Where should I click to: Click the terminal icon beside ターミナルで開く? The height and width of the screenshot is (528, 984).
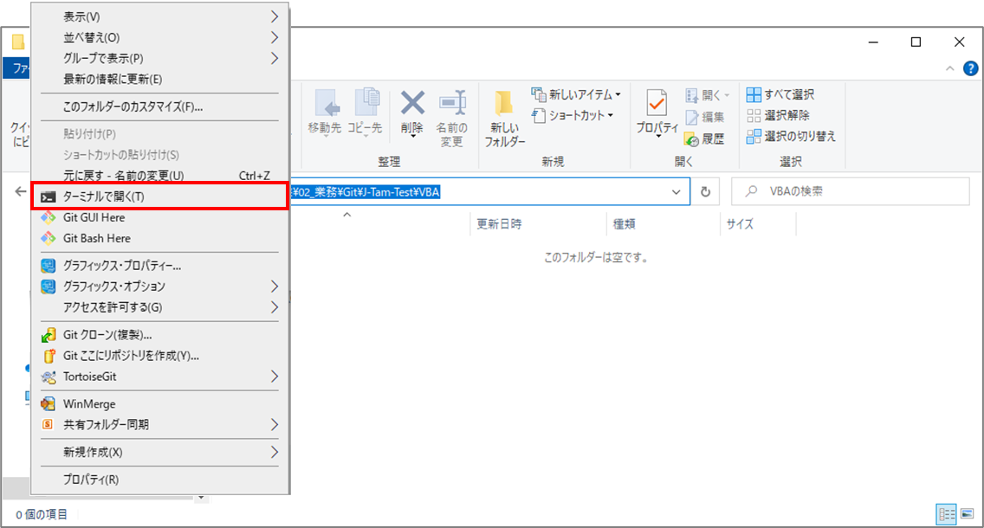(48, 196)
